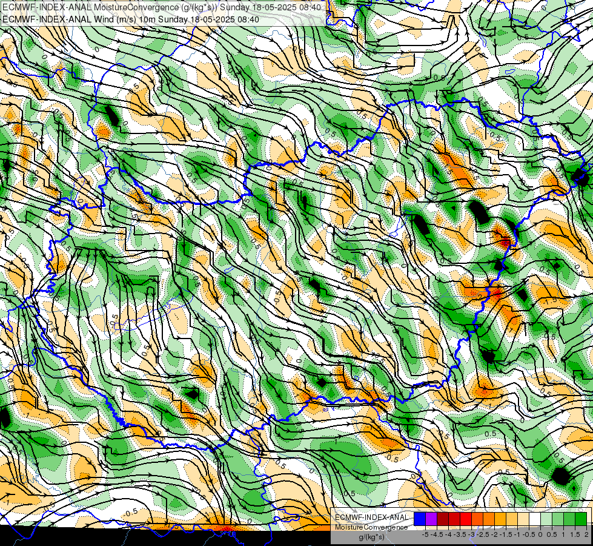Screen dimensions: 593x546
Task: Click the legend label ECMWF-INDEX-ANAL
Action: click(x=371, y=517)
